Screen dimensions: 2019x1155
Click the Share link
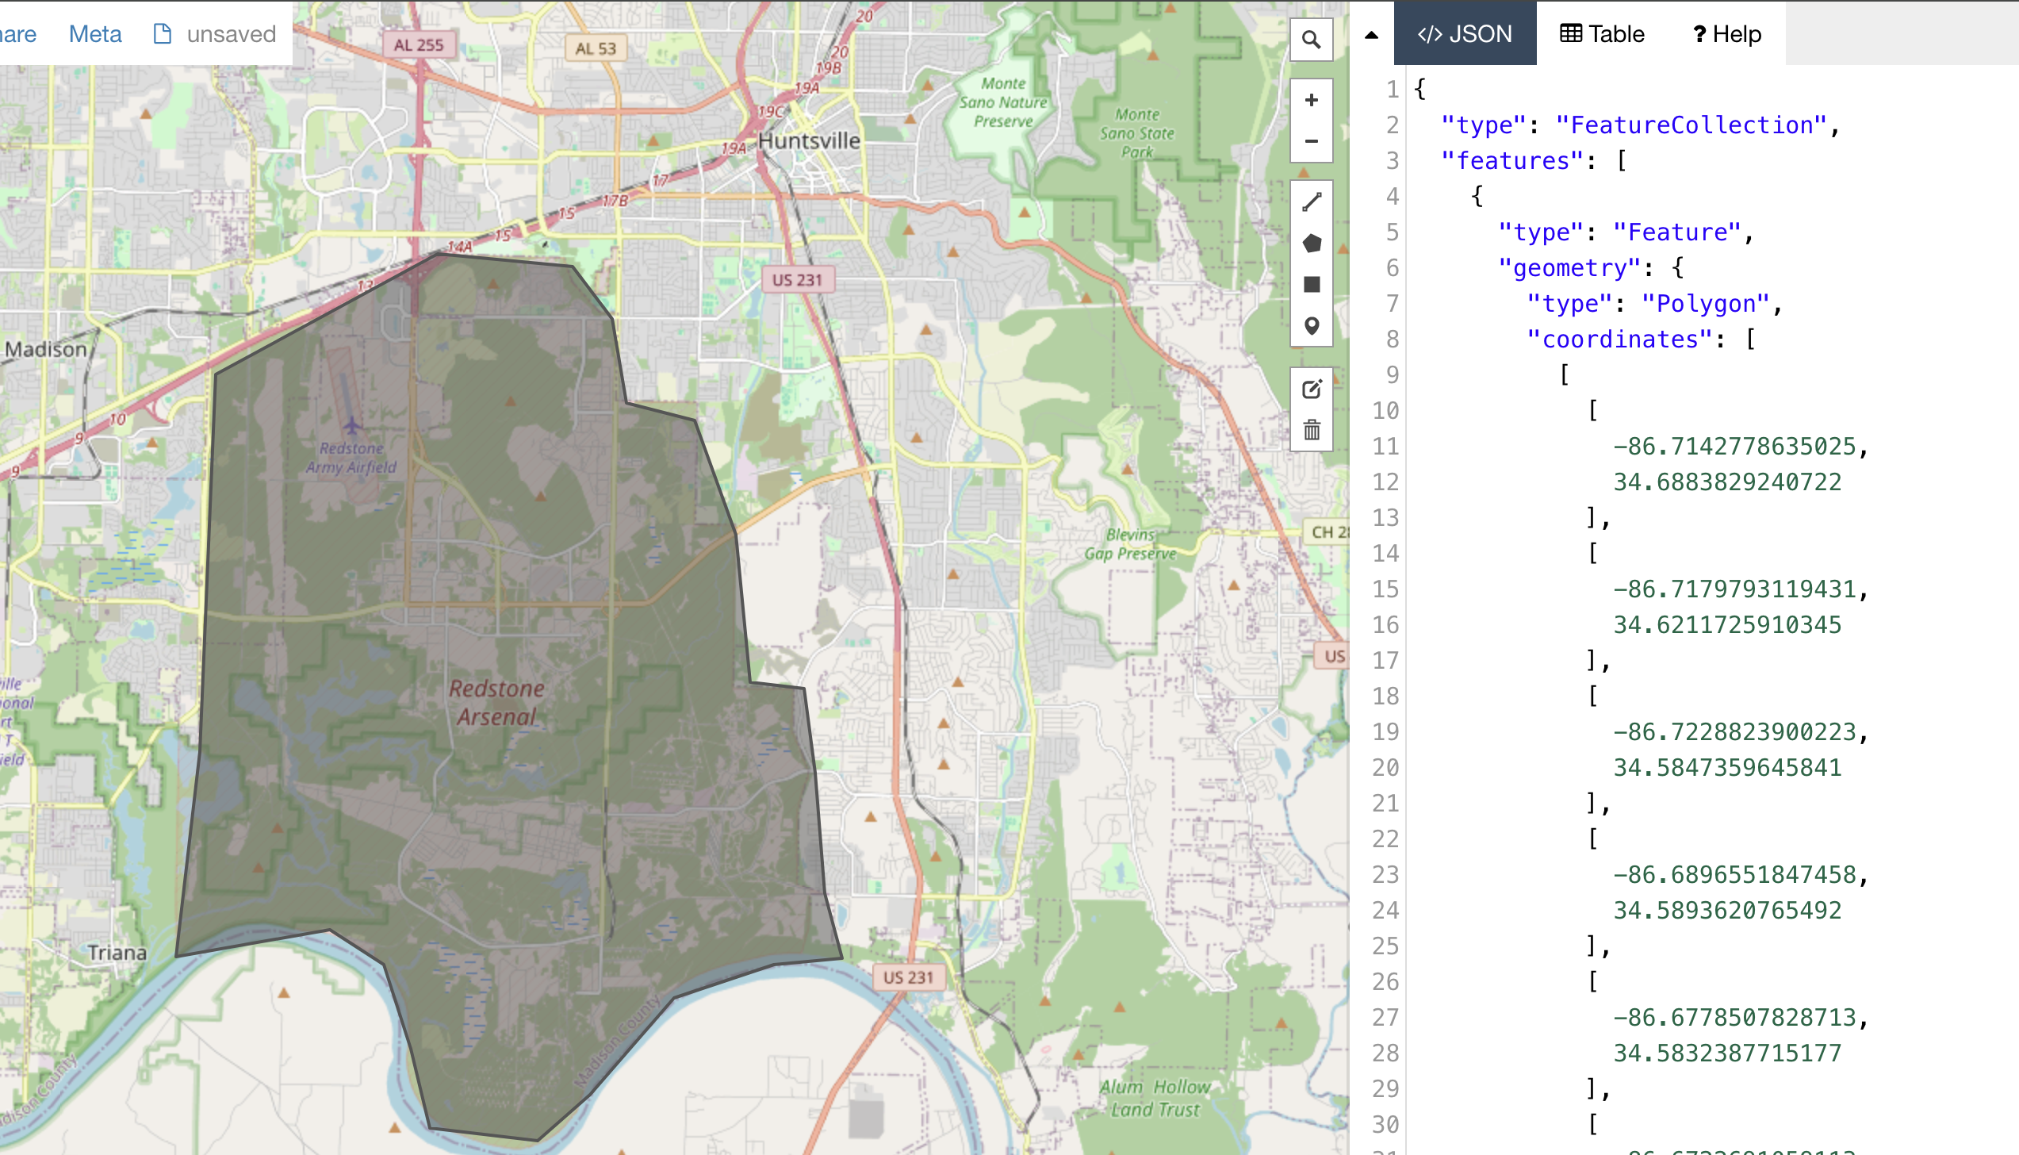point(17,34)
